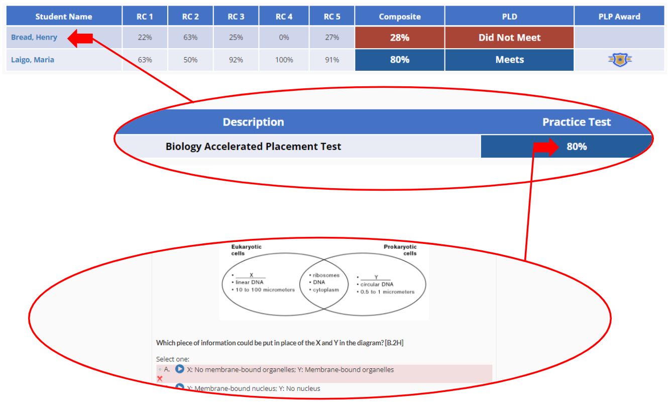Open the 80% Practice Test score
Viewport: 669px width, 407px height.
577,147
